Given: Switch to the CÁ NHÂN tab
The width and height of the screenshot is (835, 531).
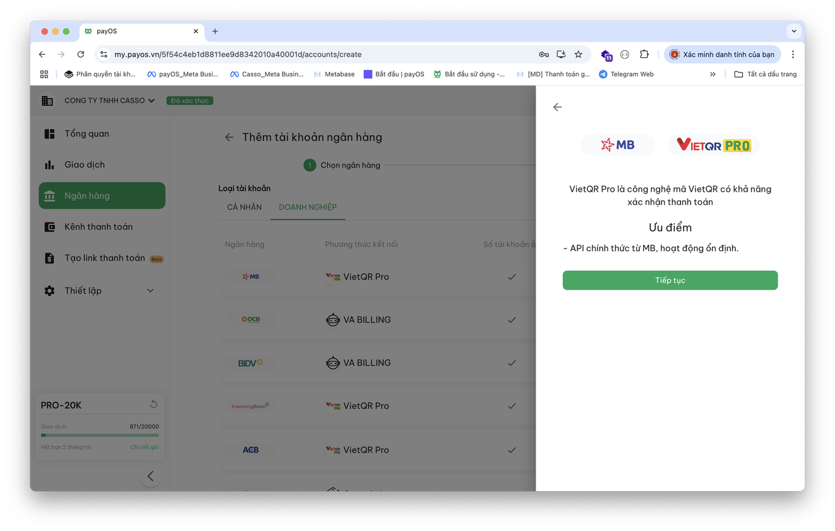Looking at the screenshot, I should tap(244, 207).
